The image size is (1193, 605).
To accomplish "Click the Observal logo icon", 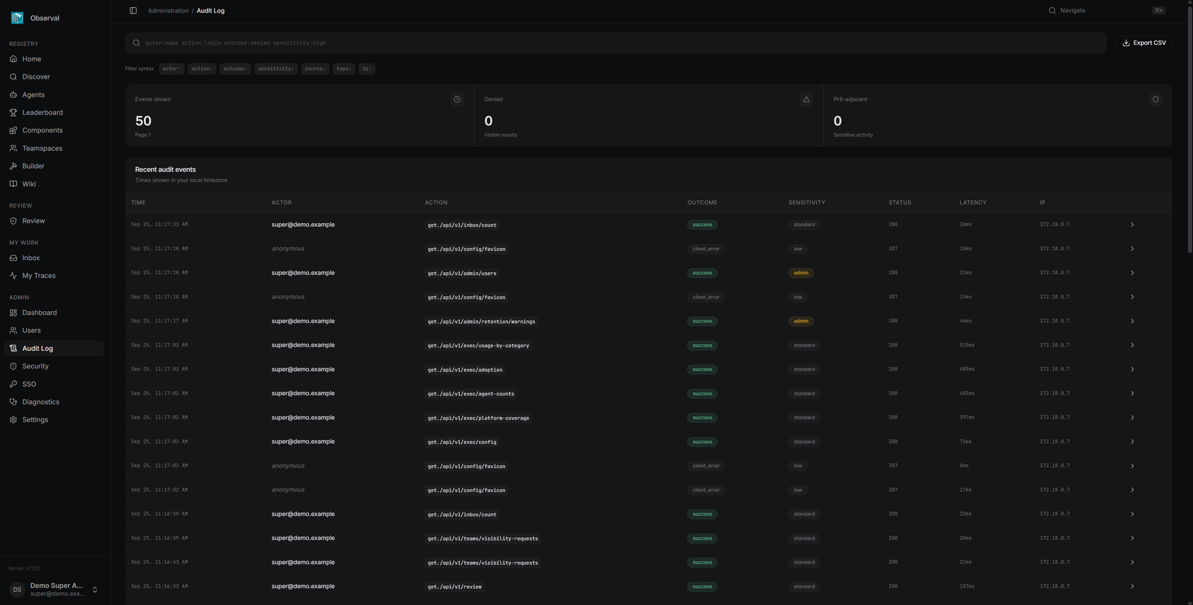I will click(17, 18).
